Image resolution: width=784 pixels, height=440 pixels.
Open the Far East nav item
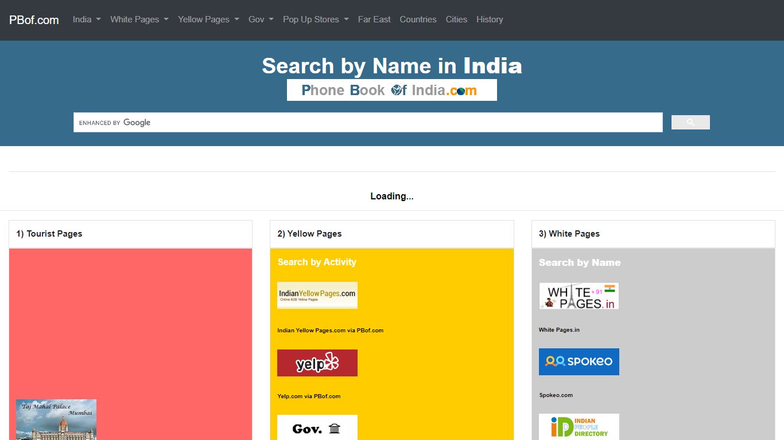tap(374, 19)
